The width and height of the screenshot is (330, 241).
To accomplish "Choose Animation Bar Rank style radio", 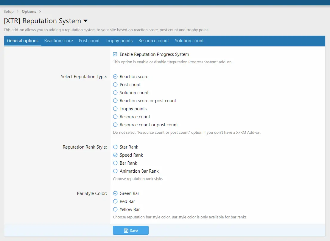I will pos(115,171).
